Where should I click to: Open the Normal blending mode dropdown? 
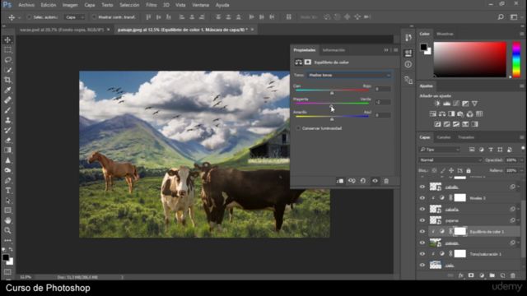450,160
